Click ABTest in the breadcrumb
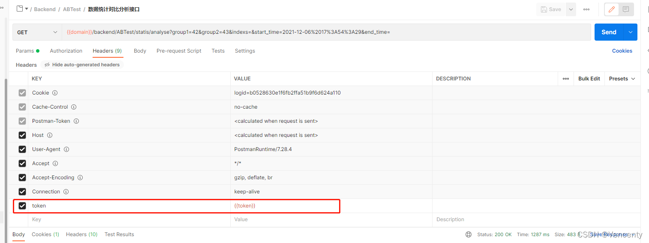 72,9
